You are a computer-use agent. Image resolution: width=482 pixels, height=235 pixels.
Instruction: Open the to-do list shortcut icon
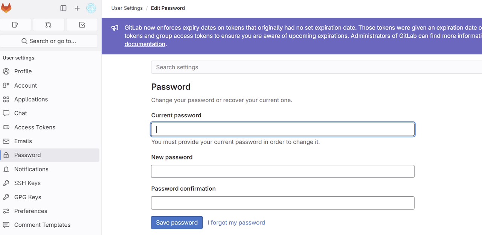pyautogui.click(x=82, y=25)
